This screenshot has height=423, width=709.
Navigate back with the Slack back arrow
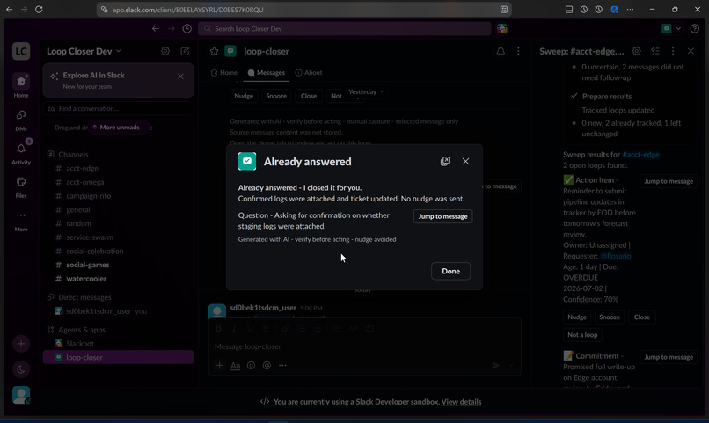pyautogui.click(x=156, y=28)
